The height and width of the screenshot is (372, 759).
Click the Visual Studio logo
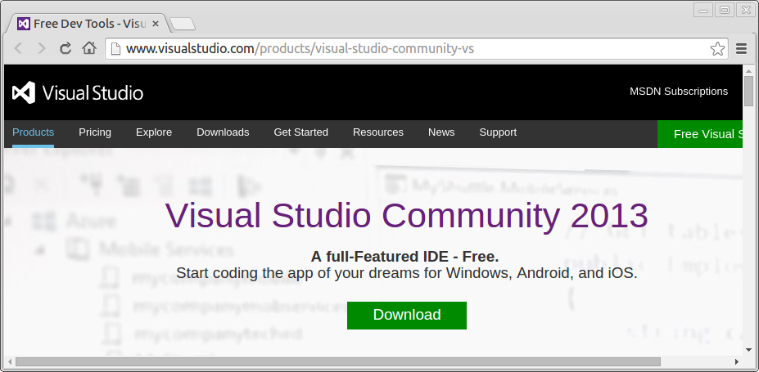78,92
